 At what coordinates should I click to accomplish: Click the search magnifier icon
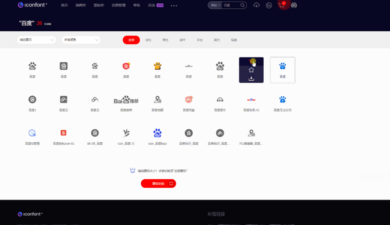(242, 5)
